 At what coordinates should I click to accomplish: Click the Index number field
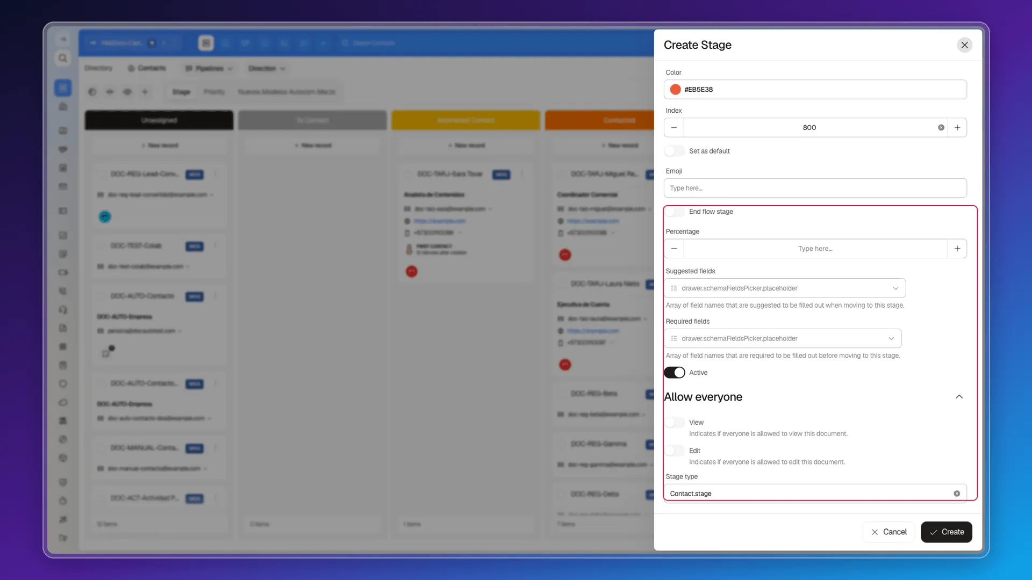click(x=809, y=128)
